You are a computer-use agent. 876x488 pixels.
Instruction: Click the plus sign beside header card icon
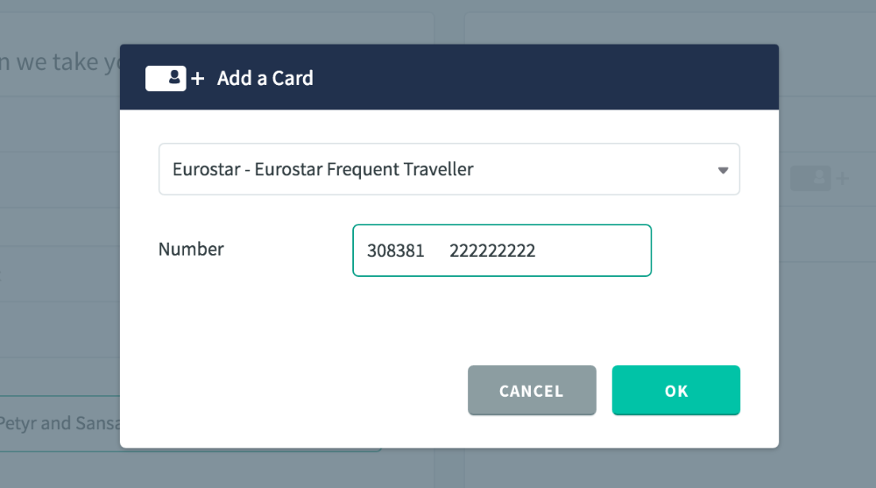click(x=198, y=79)
